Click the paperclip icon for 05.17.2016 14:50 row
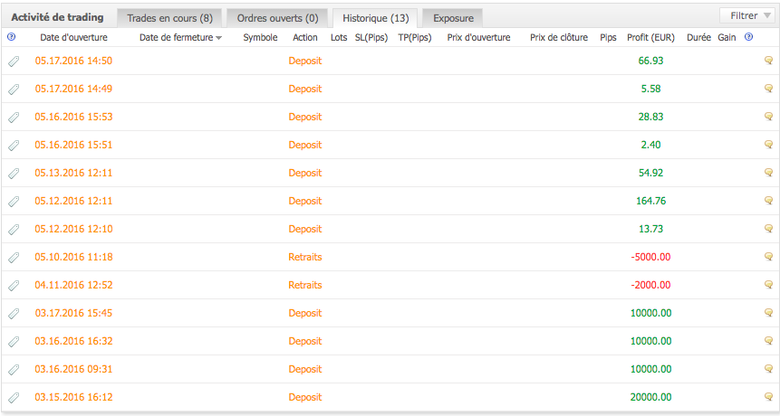Screen dimensions: 780x416 (13, 61)
